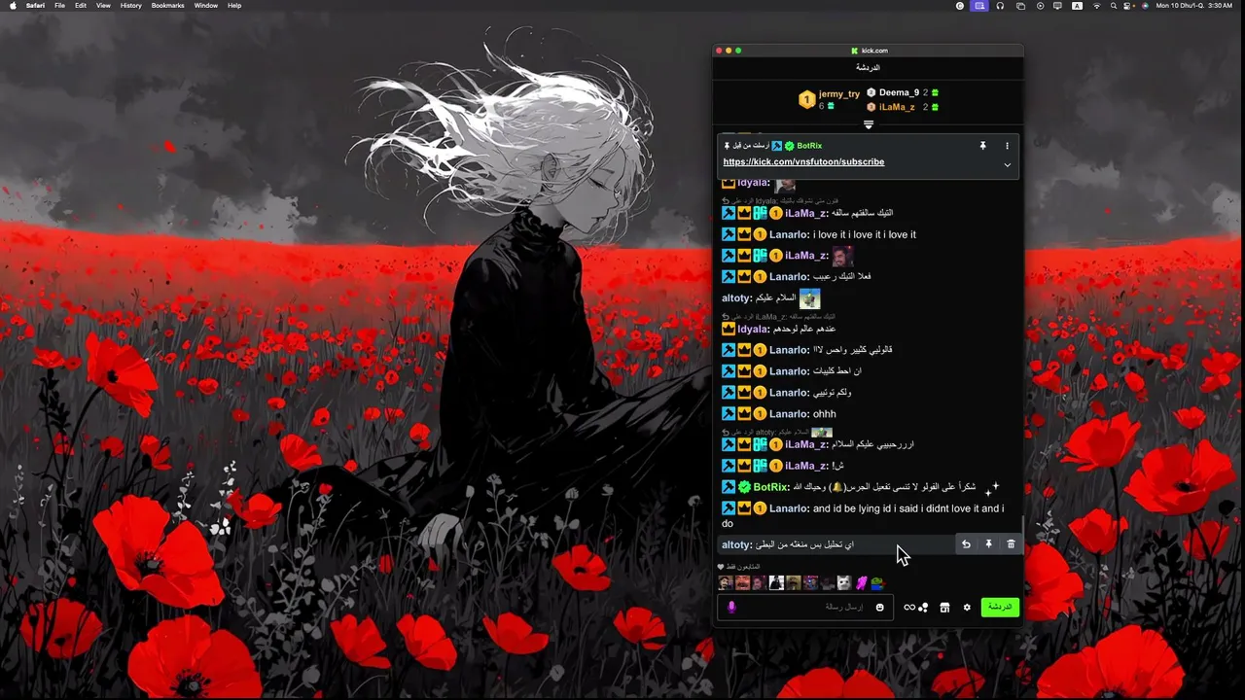The image size is (1245, 700).
Task: Click Lanarlo's name on the 'i love it' message
Action: click(x=788, y=234)
